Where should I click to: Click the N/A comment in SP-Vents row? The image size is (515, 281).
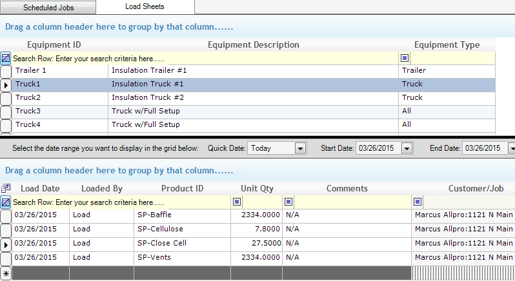point(347,258)
